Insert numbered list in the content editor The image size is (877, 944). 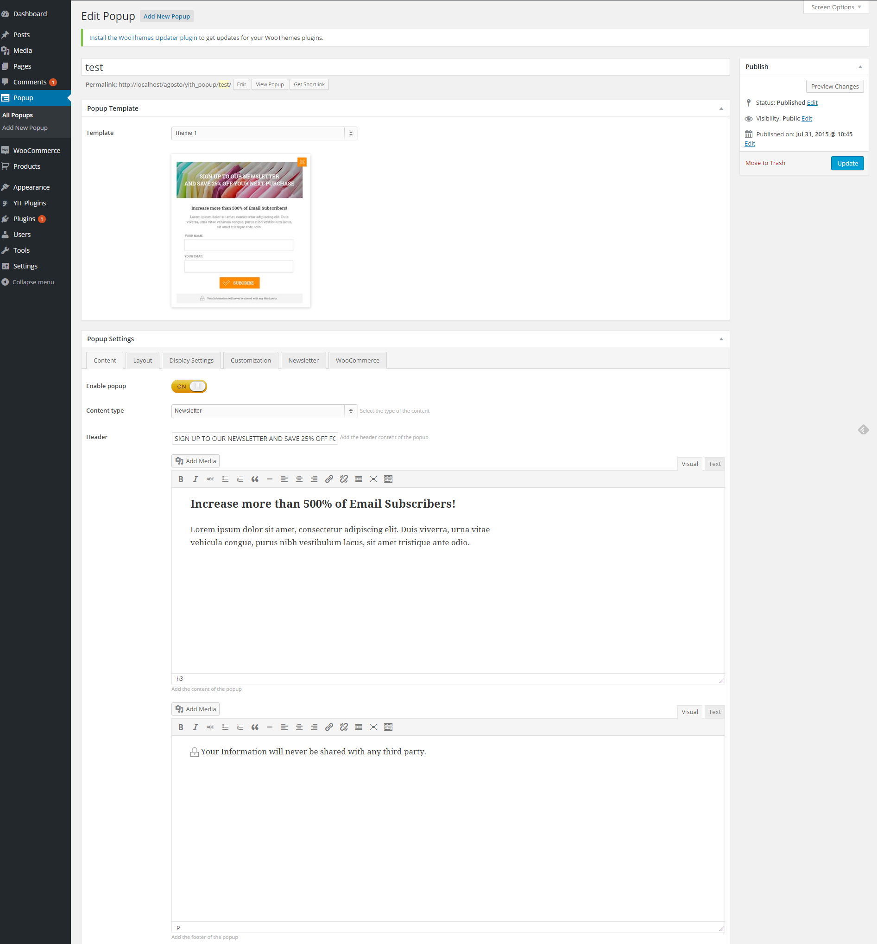pos(240,479)
